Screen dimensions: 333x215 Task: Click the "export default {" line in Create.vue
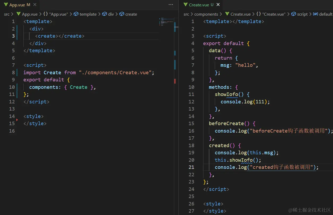point(226,43)
